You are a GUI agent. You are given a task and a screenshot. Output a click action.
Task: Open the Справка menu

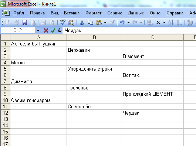coord(175,13)
